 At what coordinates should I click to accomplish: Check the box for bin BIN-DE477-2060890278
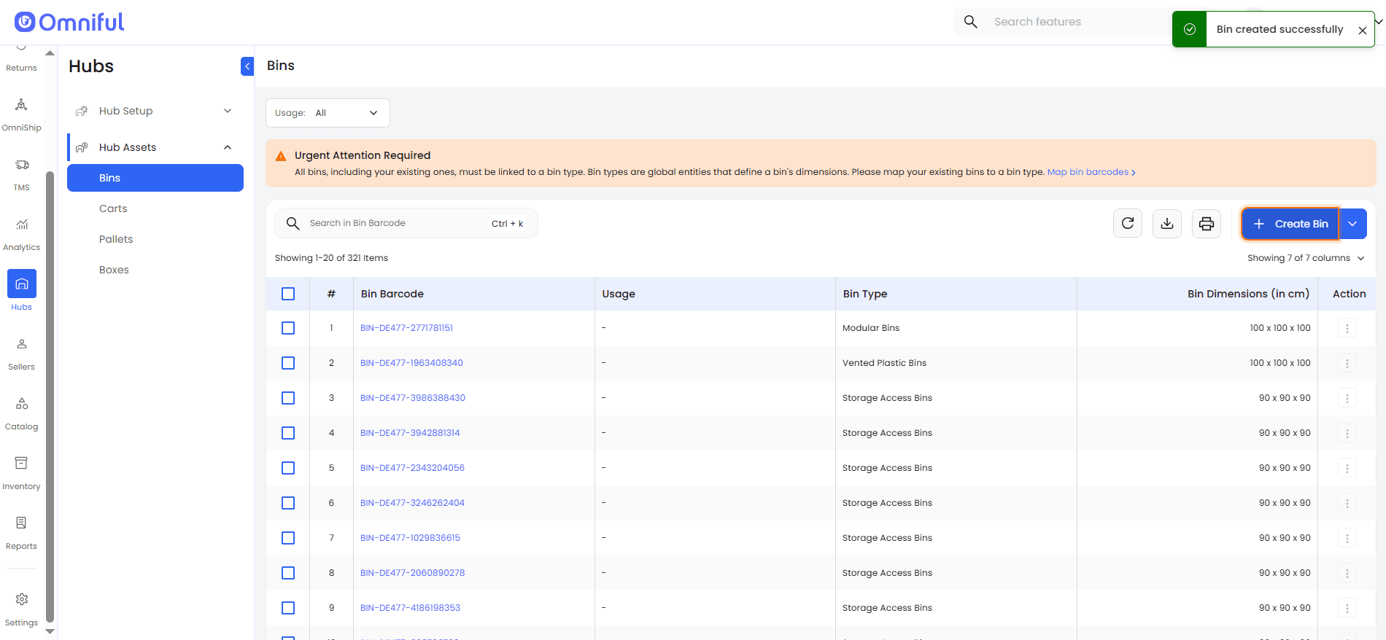(288, 573)
